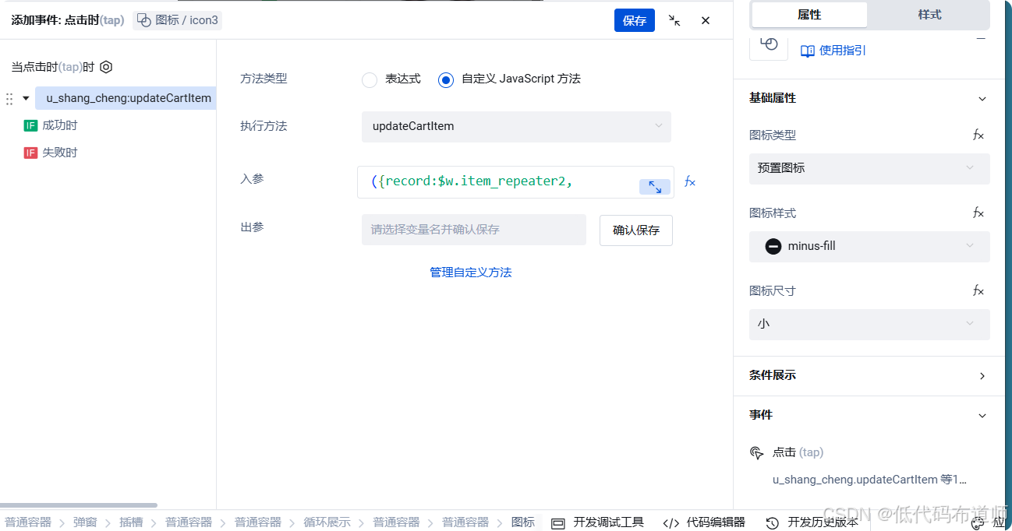The width and height of the screenshot is (1012, 531).
Task: Click the 图标 / icon3 component tag
Action: (178, 20)
